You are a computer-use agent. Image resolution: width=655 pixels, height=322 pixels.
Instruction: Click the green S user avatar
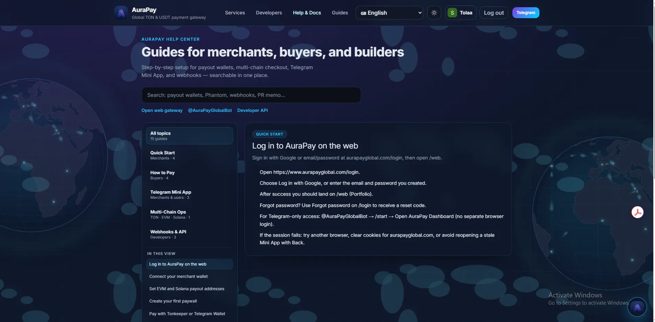coord(452,13)
